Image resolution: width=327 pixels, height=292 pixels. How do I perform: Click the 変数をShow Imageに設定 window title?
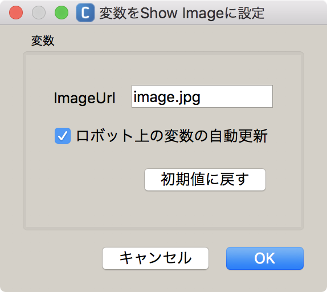tap(182, 13)
